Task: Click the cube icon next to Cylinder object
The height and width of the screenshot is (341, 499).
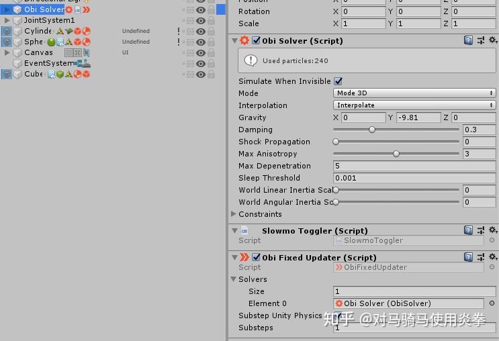Action: click(18, 31)
